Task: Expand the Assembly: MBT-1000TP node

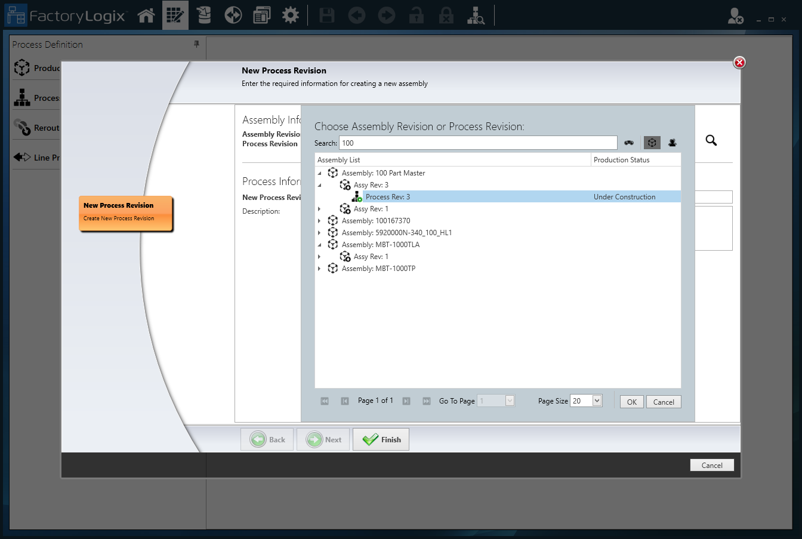Action: (x=320, y=268)
